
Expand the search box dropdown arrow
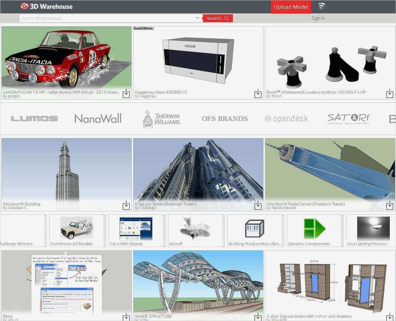(x=198, y=18)
